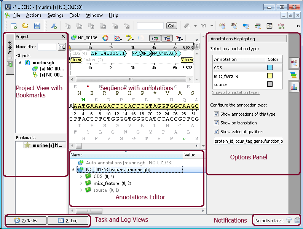Close the Project panel with X
Viewport: 303px width, 229px height.
coord(63,36)
